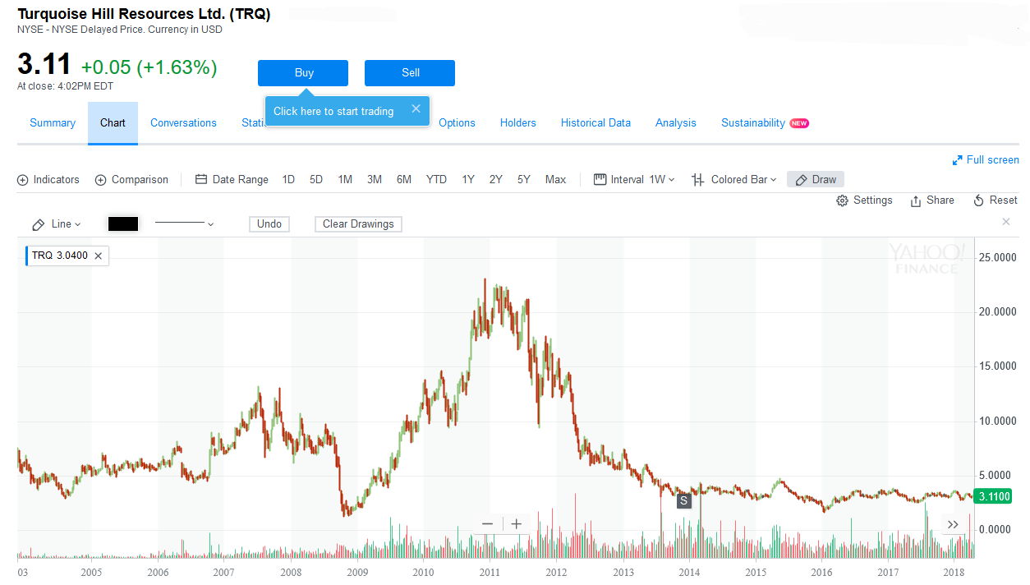The height and width of the screenshot is (585, 1030).
Task: Reset the chart view
Action: pyautogui.click(x=995, y=200)
